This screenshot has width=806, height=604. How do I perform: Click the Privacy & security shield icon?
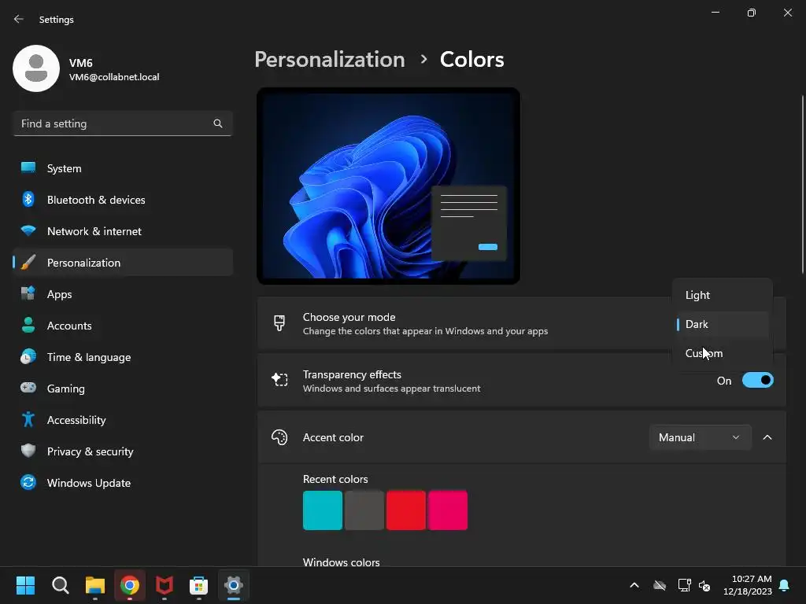click(28, 451)
